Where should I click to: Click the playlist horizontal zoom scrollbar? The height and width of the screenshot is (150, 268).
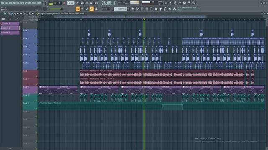coord(130,17)
